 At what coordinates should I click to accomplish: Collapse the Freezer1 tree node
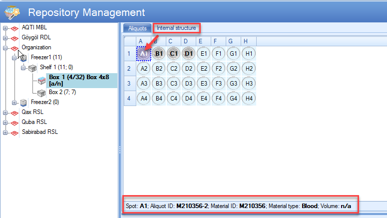tap(15, 58)
